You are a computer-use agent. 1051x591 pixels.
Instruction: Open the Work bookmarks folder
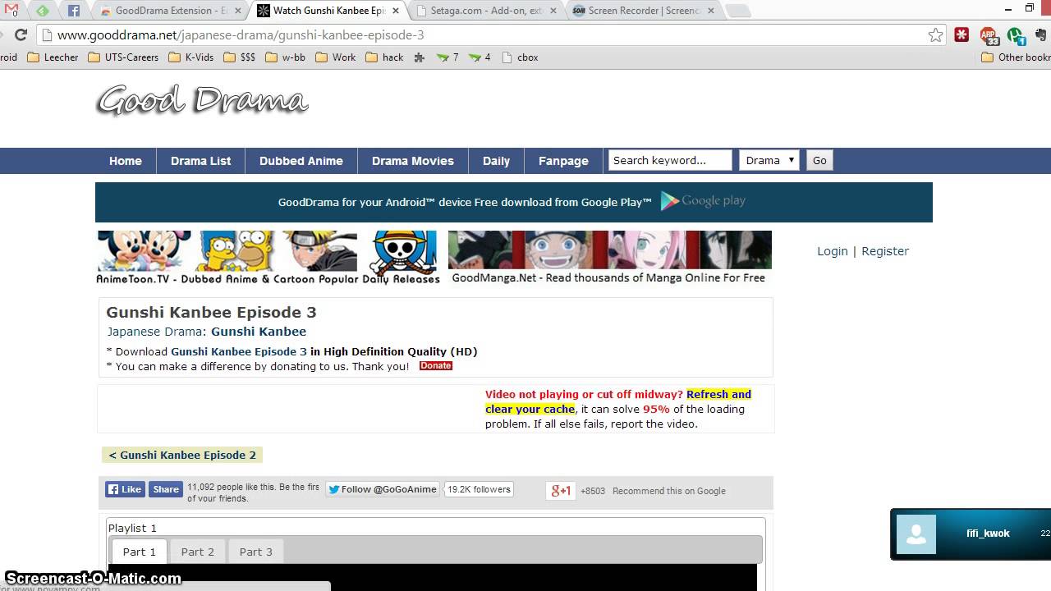(336, 57)
